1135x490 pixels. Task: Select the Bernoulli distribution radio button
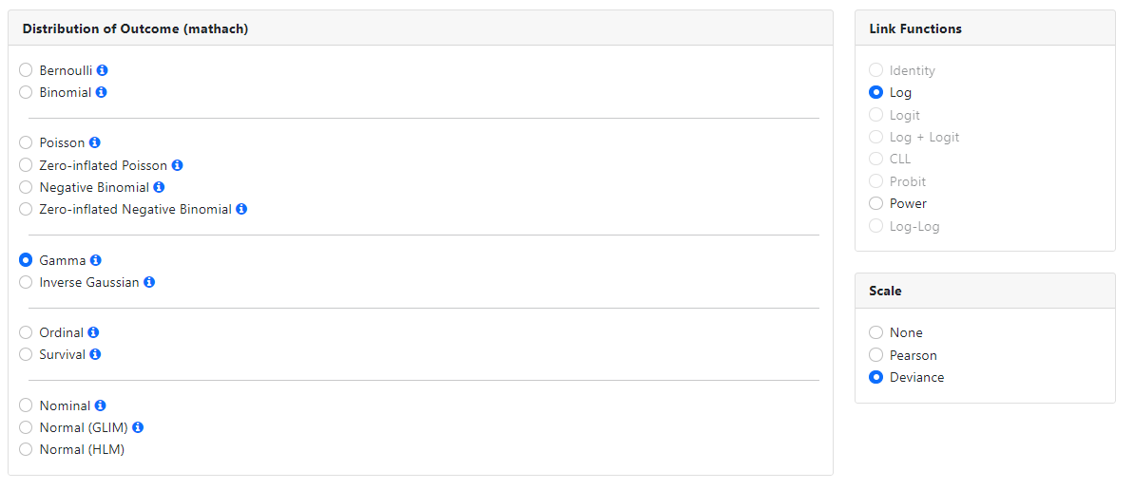[x=26, y=70]
